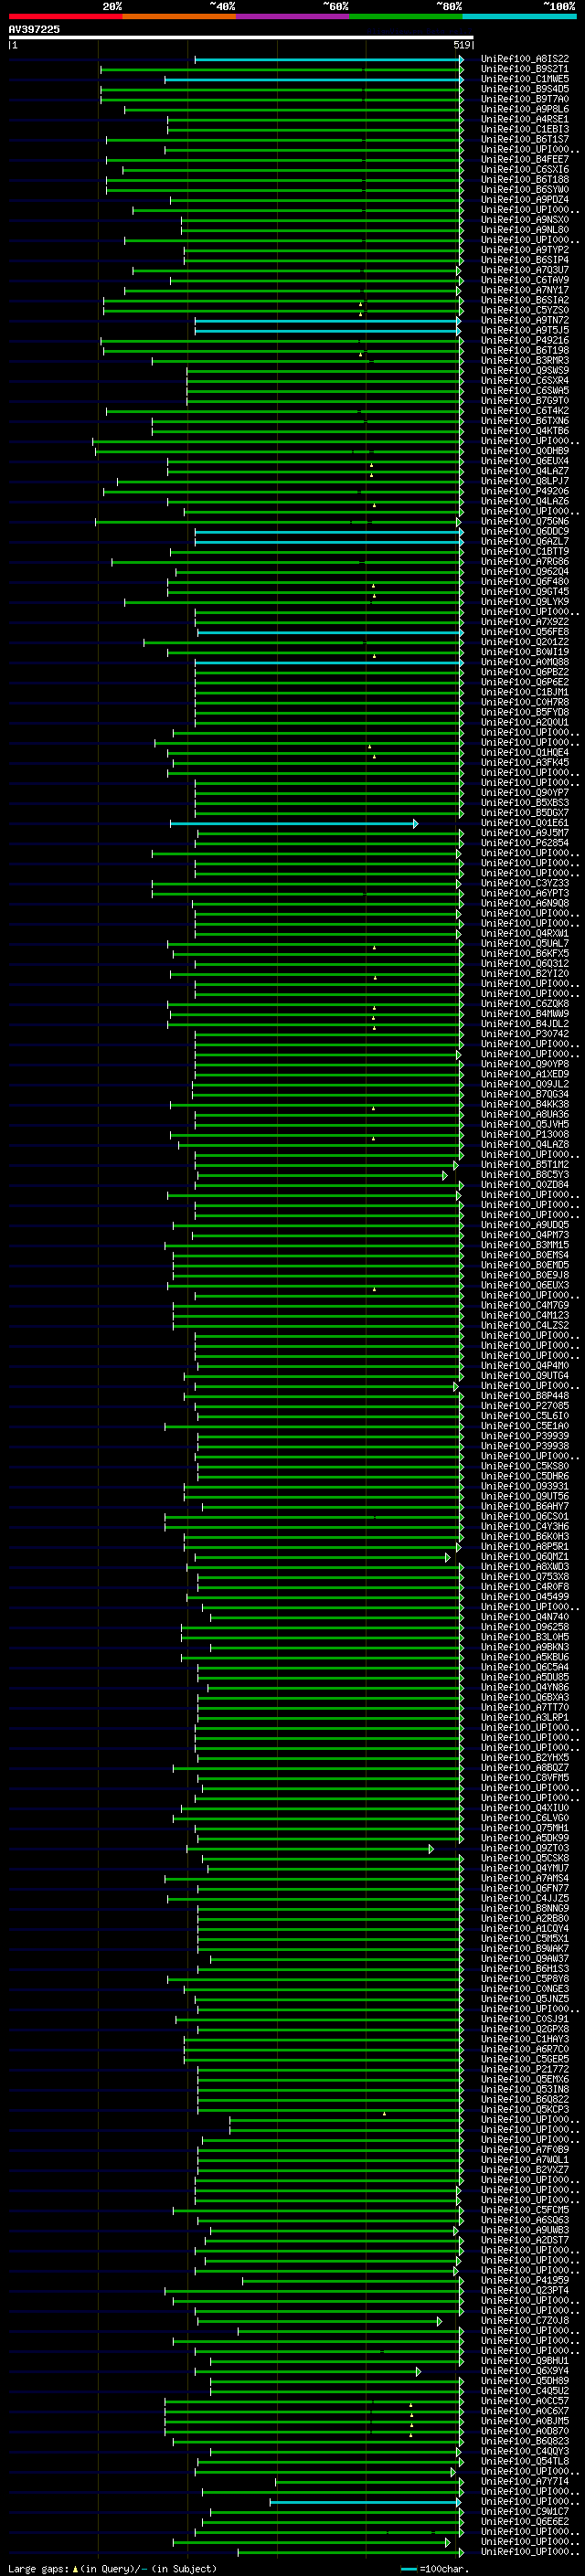Viewport: 585px width, 2576px height.
Task: Open hit UniRef100_A7RG86
Action: [x=525, y=562]
